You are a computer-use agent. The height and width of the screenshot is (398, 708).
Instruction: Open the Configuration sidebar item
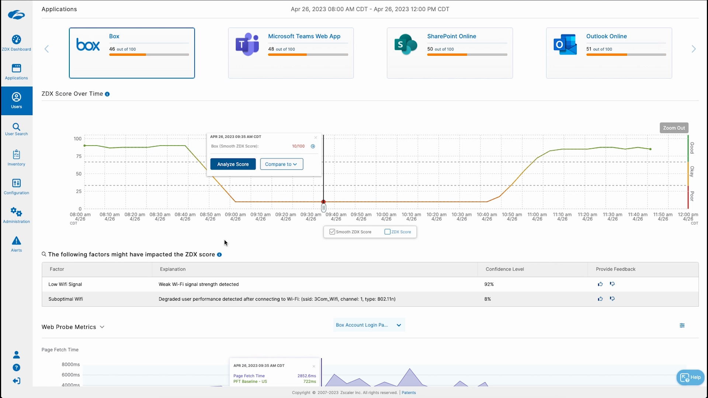click(16, 187)
